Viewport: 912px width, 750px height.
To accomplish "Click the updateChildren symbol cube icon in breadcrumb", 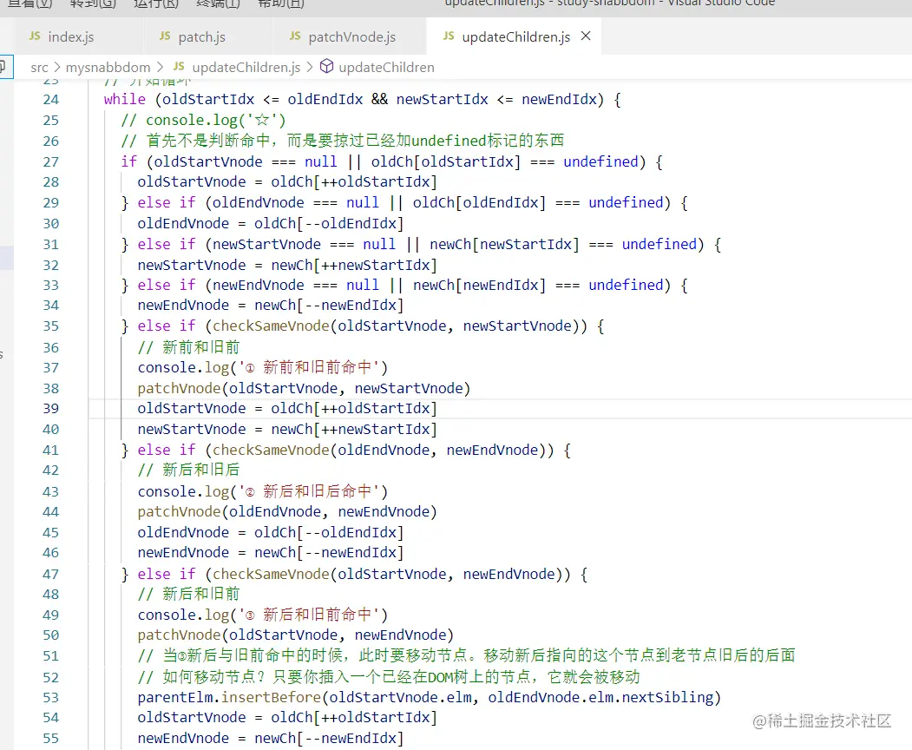I will 325,67.
